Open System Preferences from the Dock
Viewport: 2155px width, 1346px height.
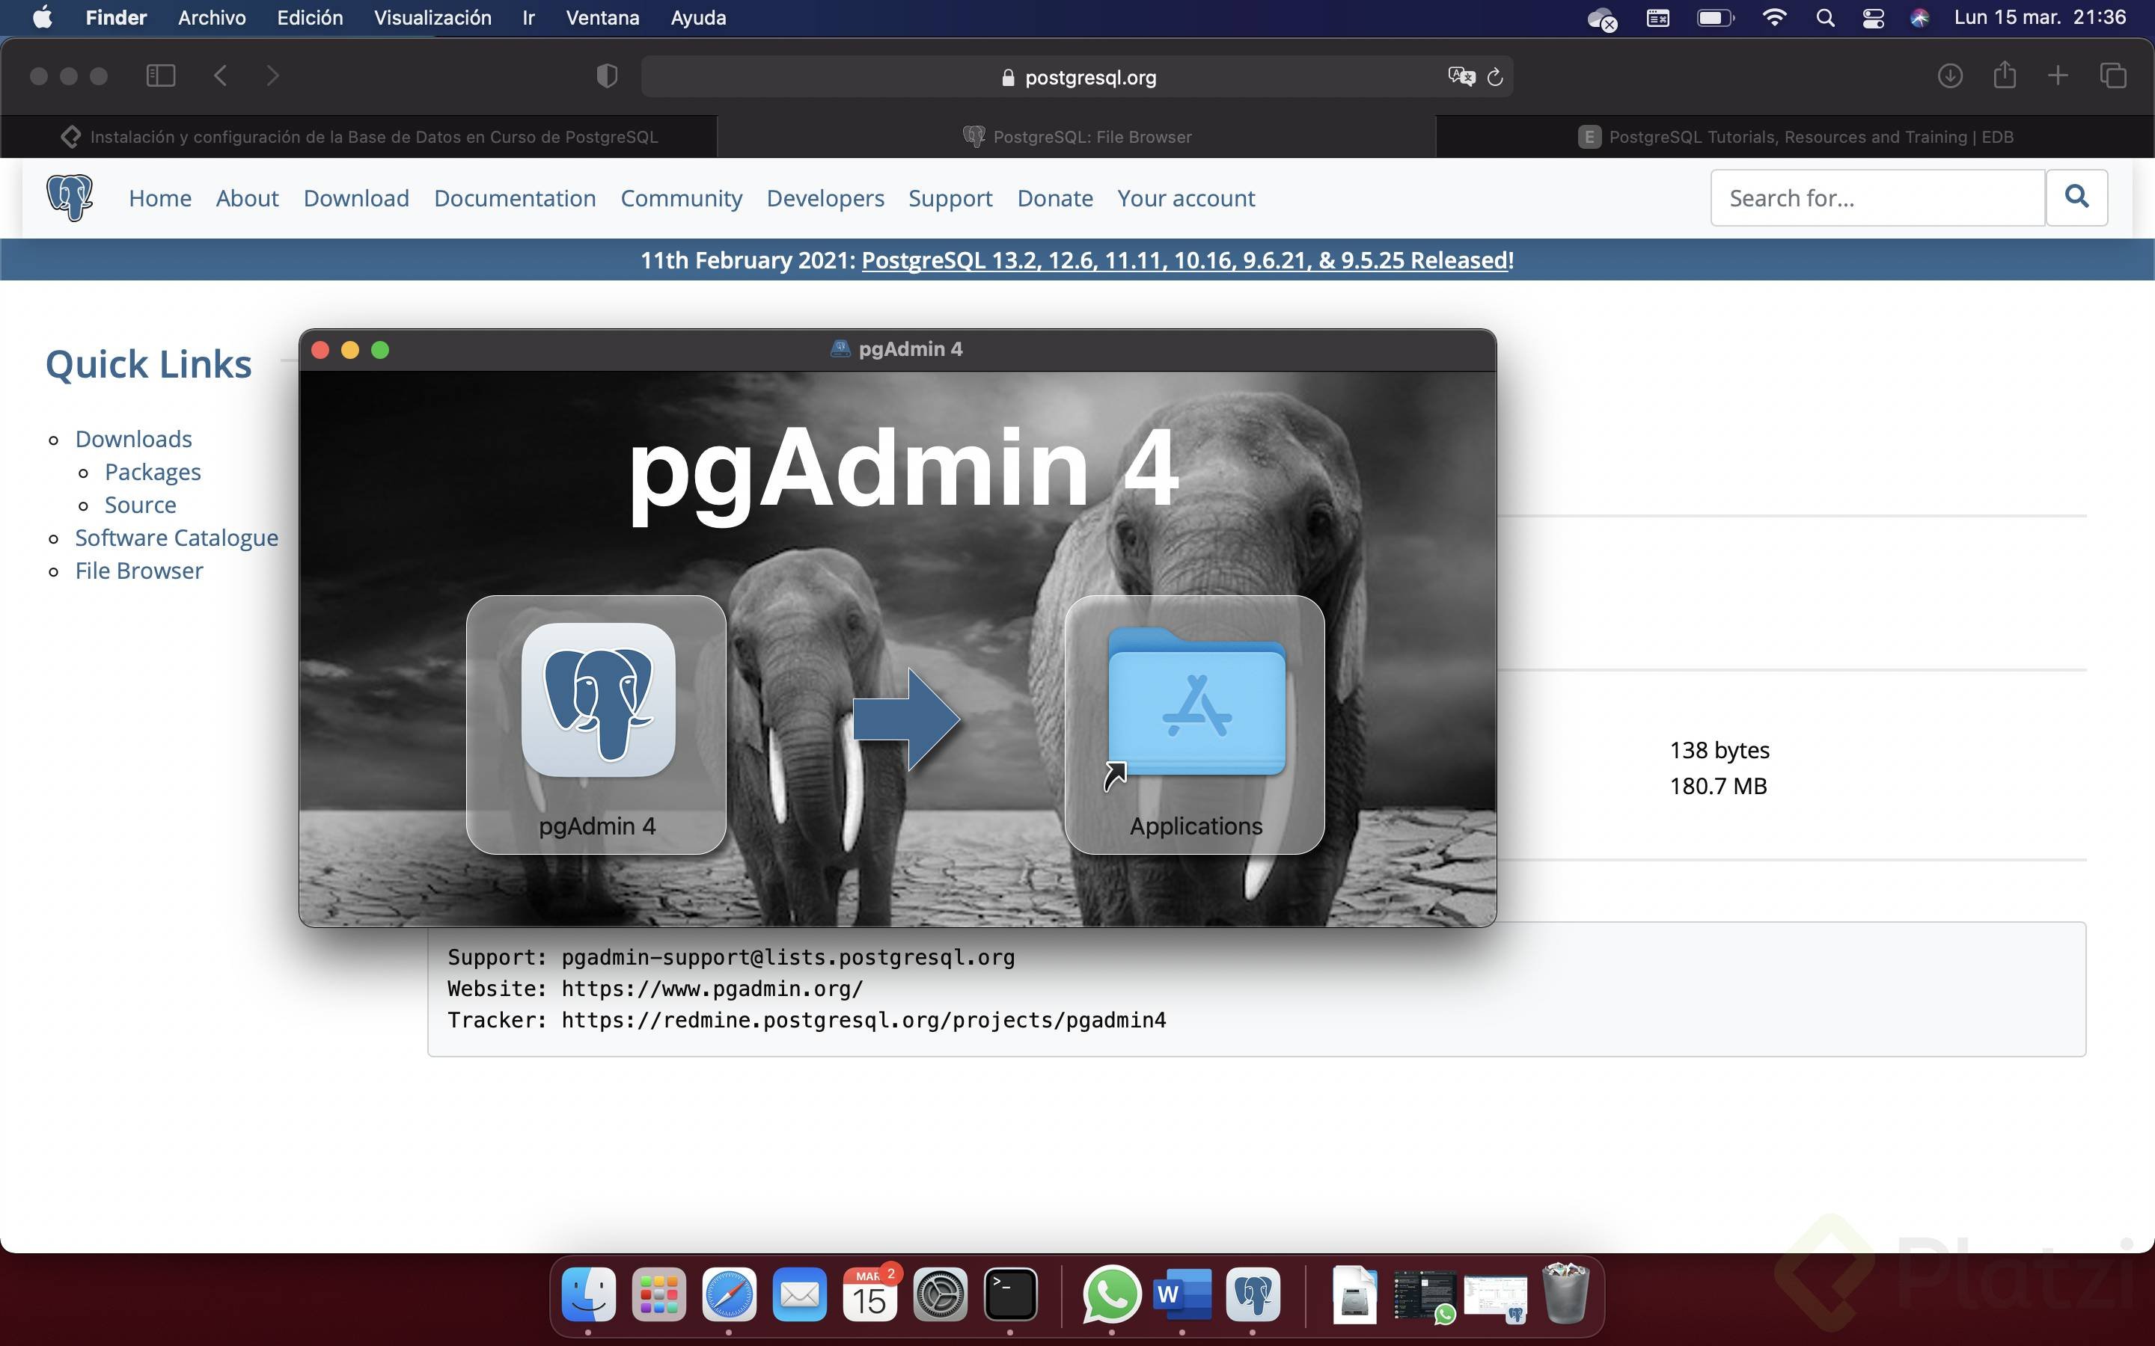point(941,1294)
